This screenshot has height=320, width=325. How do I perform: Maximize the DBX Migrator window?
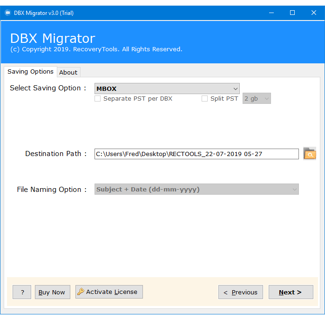click(292, 13)
